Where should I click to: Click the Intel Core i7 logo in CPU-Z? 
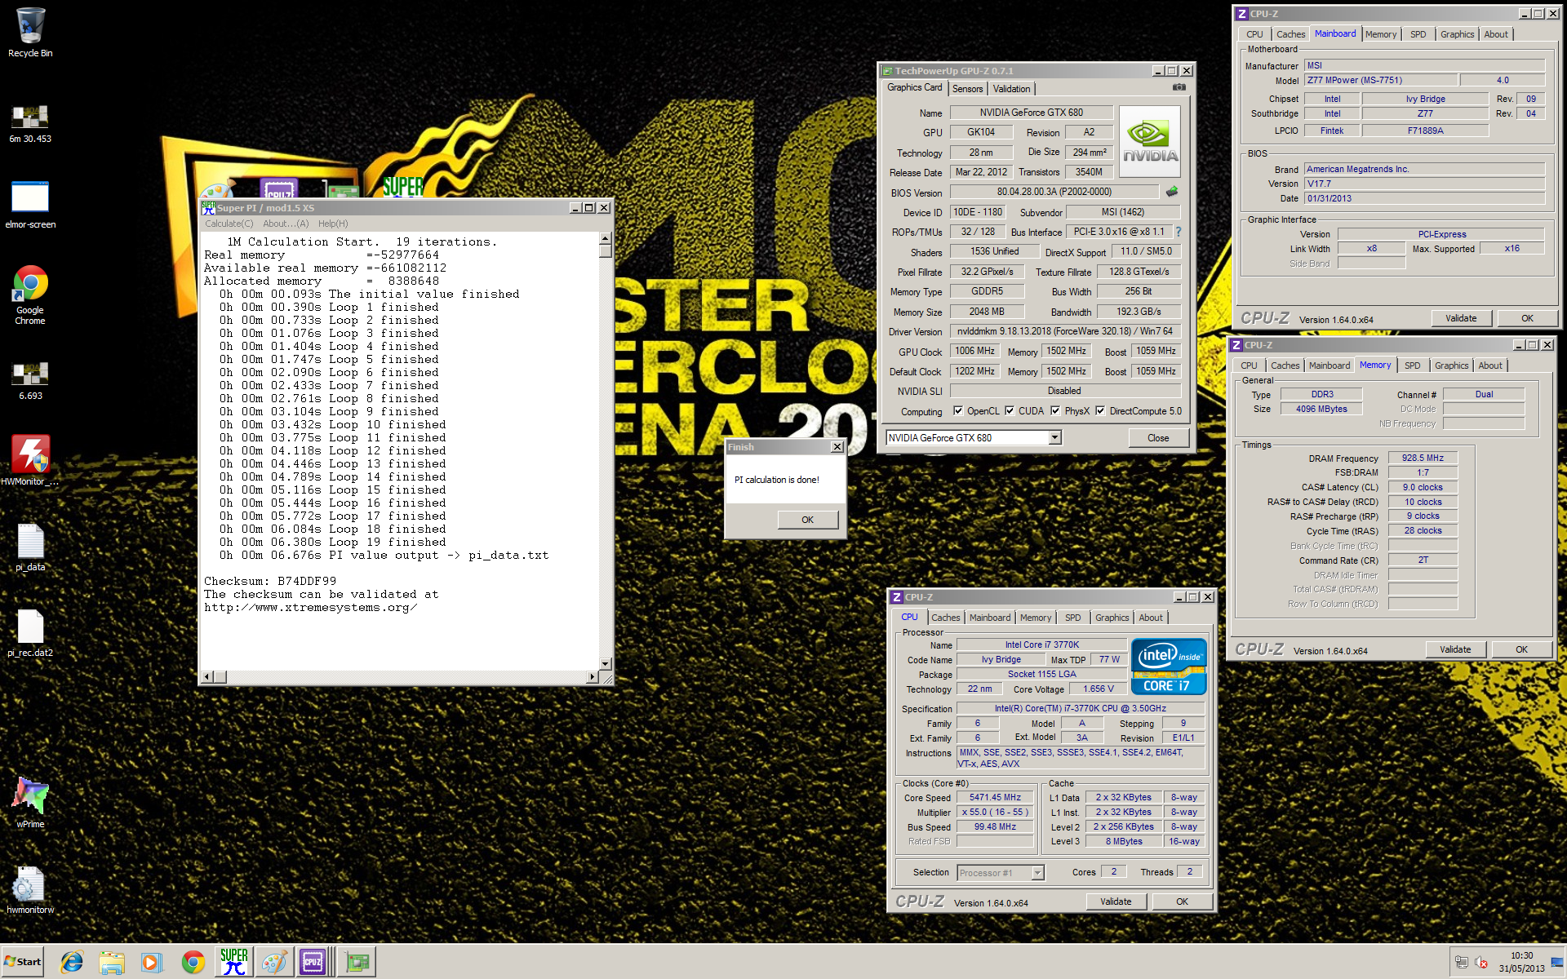(1169, 667)
